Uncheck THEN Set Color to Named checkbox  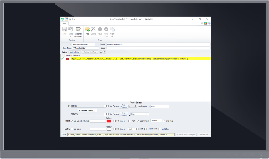pos(72,121)
